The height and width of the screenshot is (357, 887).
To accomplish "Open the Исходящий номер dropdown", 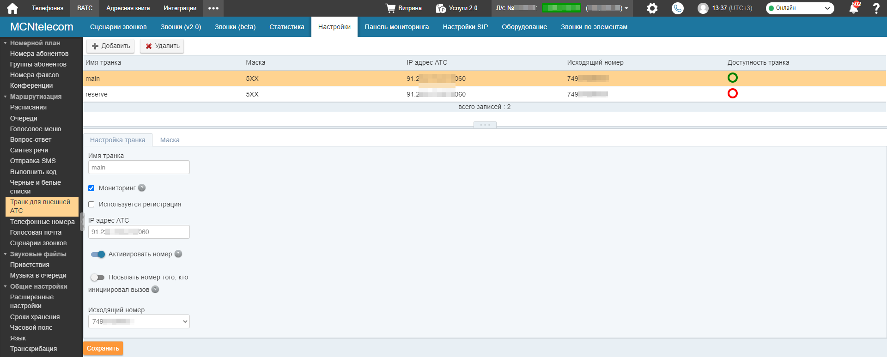I will click(x=139, y=321).
